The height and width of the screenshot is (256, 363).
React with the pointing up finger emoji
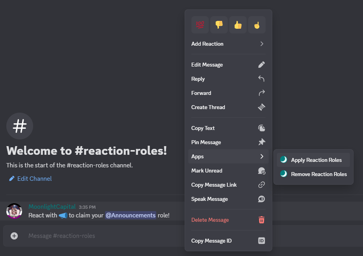[257, 25]
